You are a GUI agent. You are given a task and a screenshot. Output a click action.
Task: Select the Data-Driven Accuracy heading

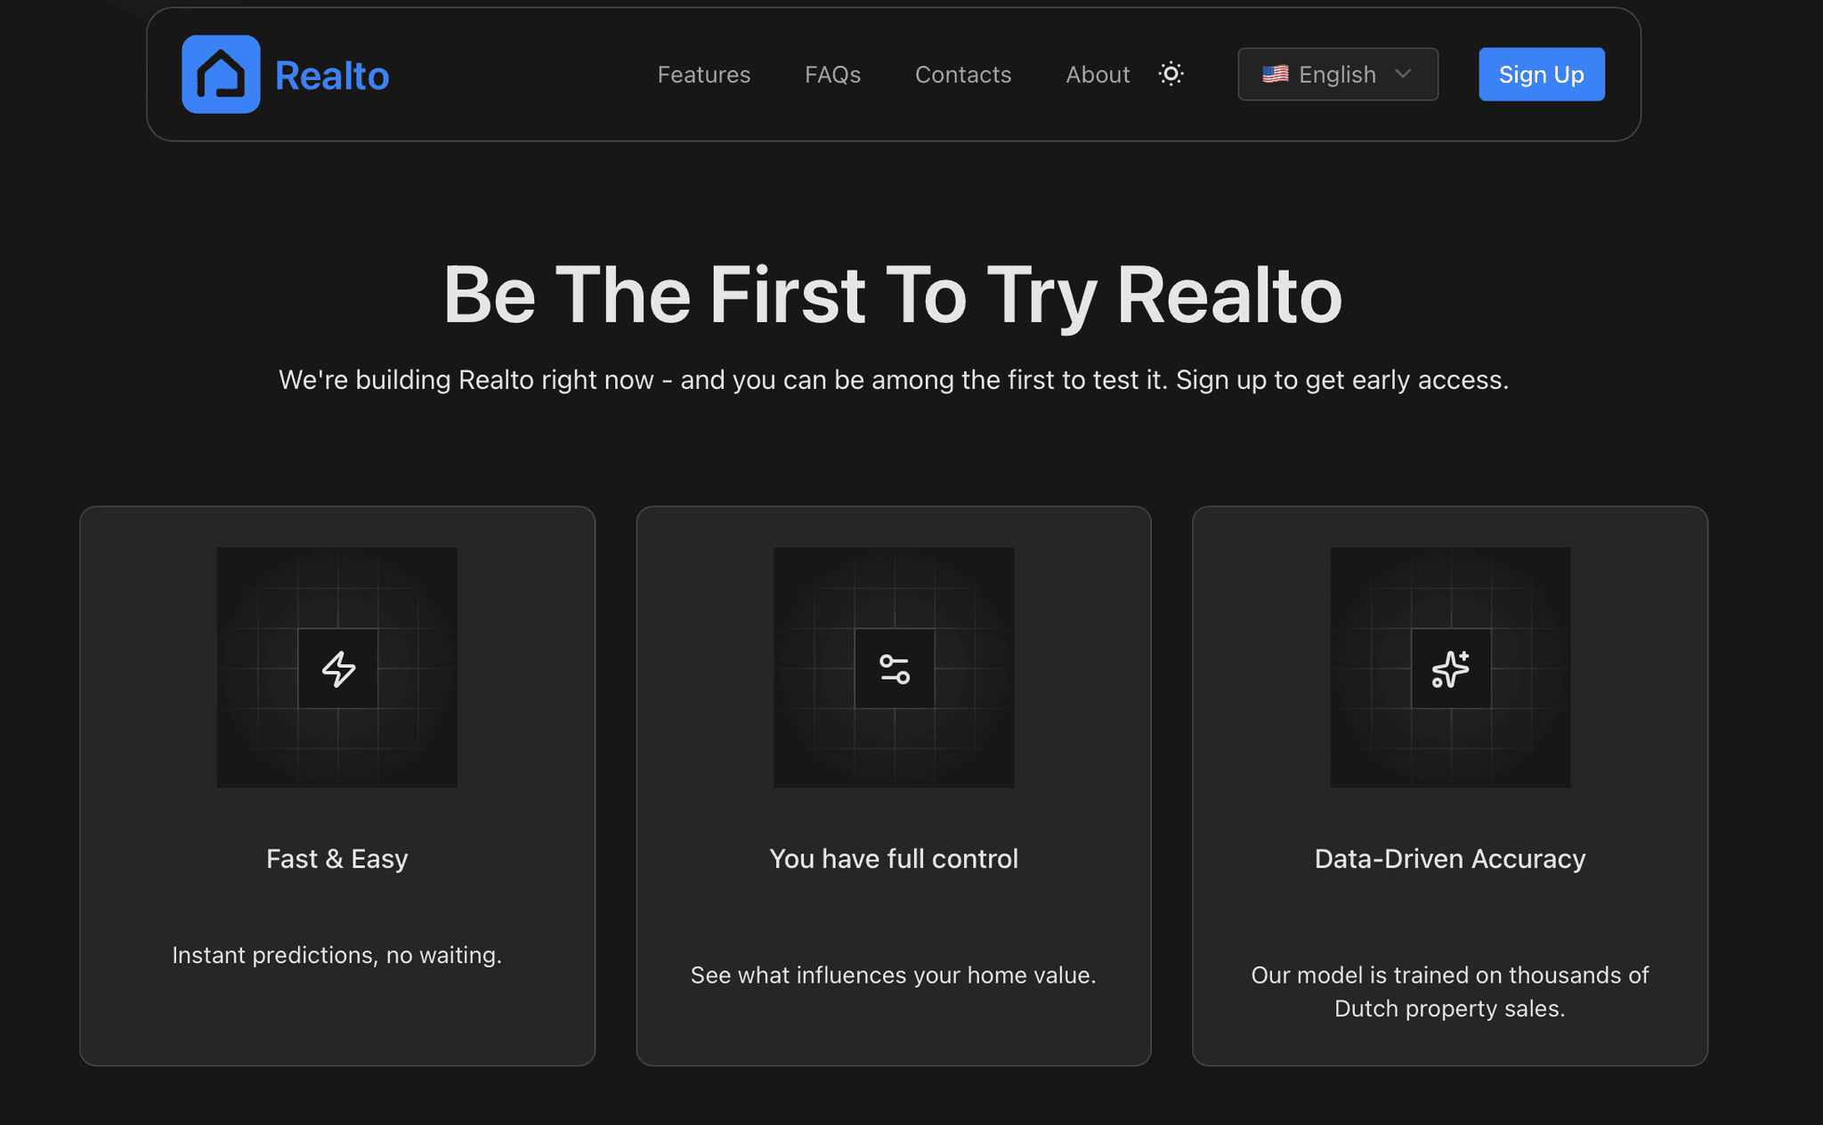coord(1450,859)
